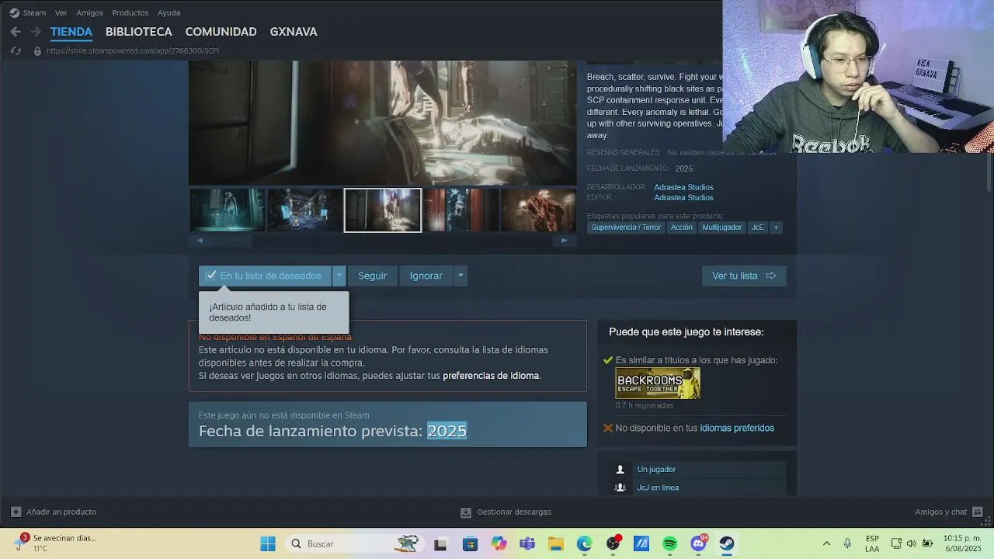Image resolution: width=994 pixels, height=559 pixels.
Task: Open the friends and chat icon
Action: (977, 512)
